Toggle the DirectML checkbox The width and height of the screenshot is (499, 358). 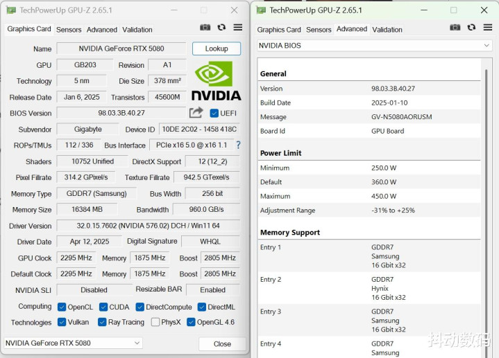(201, 307)
